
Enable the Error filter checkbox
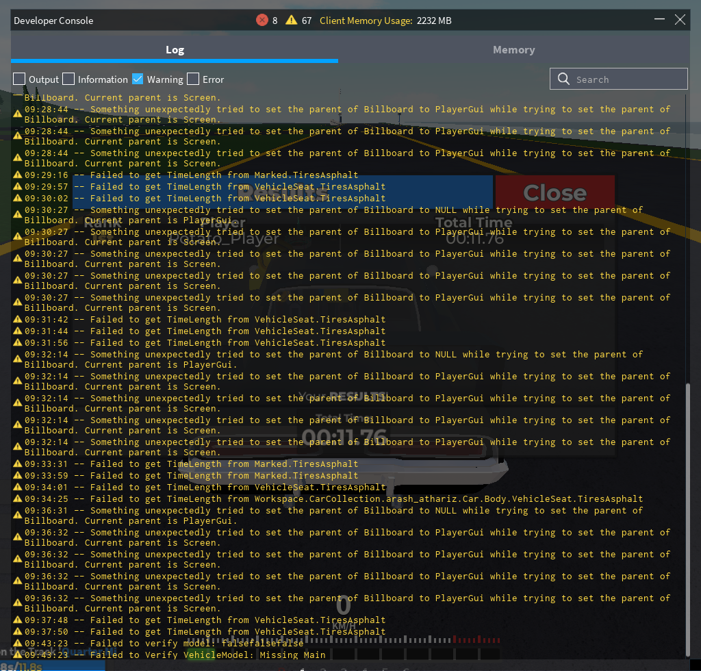point(193,79)
